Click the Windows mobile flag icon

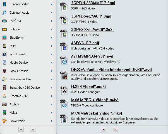[4, 79]
